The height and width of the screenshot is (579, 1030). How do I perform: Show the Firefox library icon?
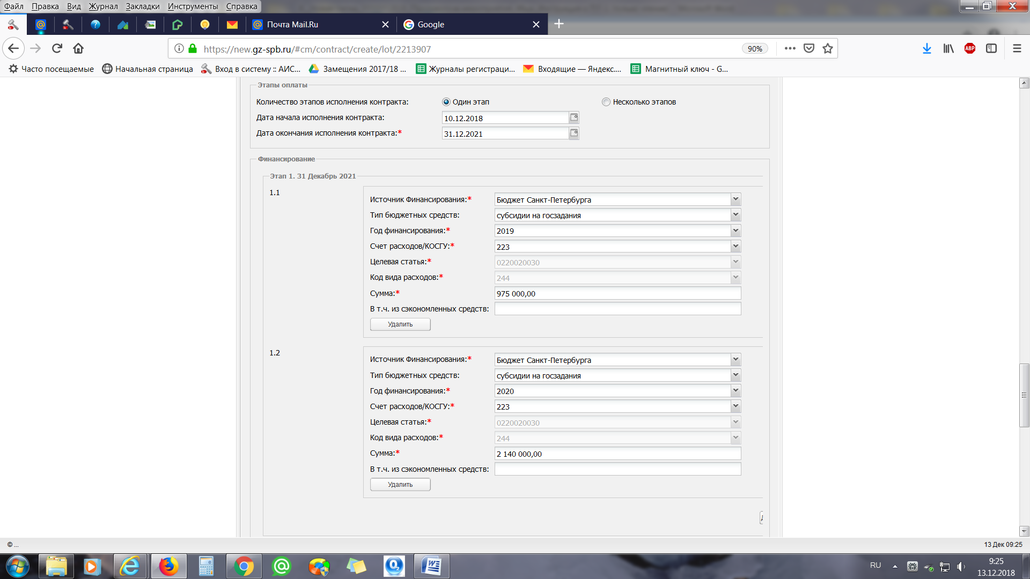pyautogui.click(x=948, y=49)
